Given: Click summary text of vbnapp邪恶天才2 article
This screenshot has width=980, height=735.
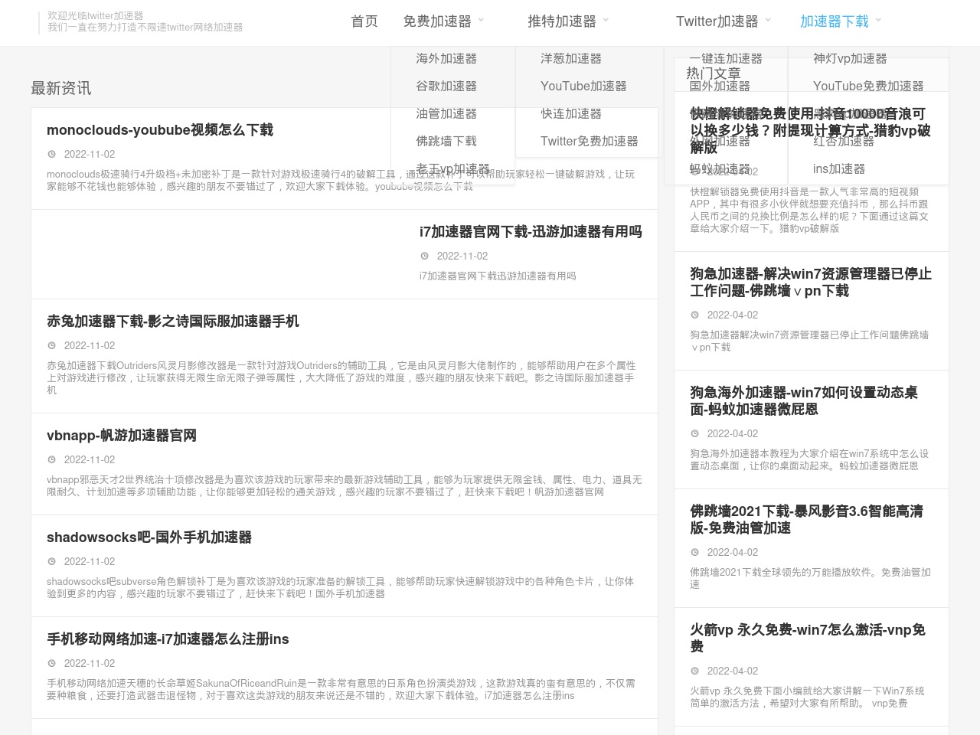Looking at the screenshot, I should (x=344, y=485).
